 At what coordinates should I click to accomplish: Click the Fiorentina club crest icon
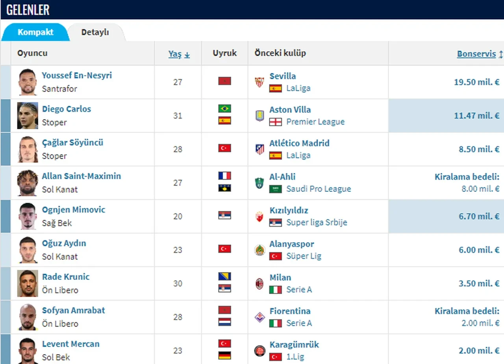[259, 317]
